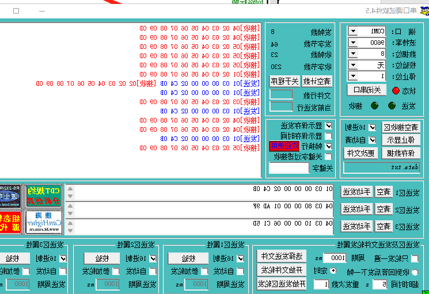Click the red 欢迎使用 button
The width and height of the screenshot is (429, 294).
(x=284, y=146)
